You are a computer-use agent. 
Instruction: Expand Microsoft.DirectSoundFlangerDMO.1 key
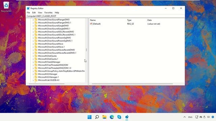coord(33,23)
